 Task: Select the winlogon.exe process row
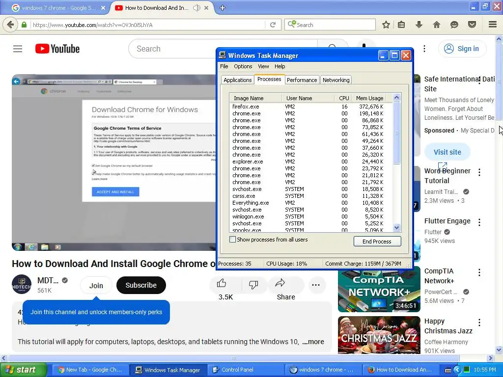(x=311, y=216)
